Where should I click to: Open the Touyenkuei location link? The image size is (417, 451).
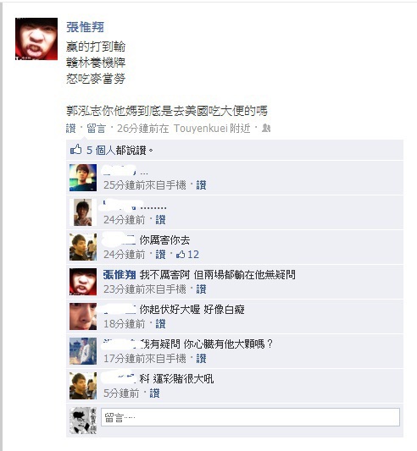click(x=201, y=129)
